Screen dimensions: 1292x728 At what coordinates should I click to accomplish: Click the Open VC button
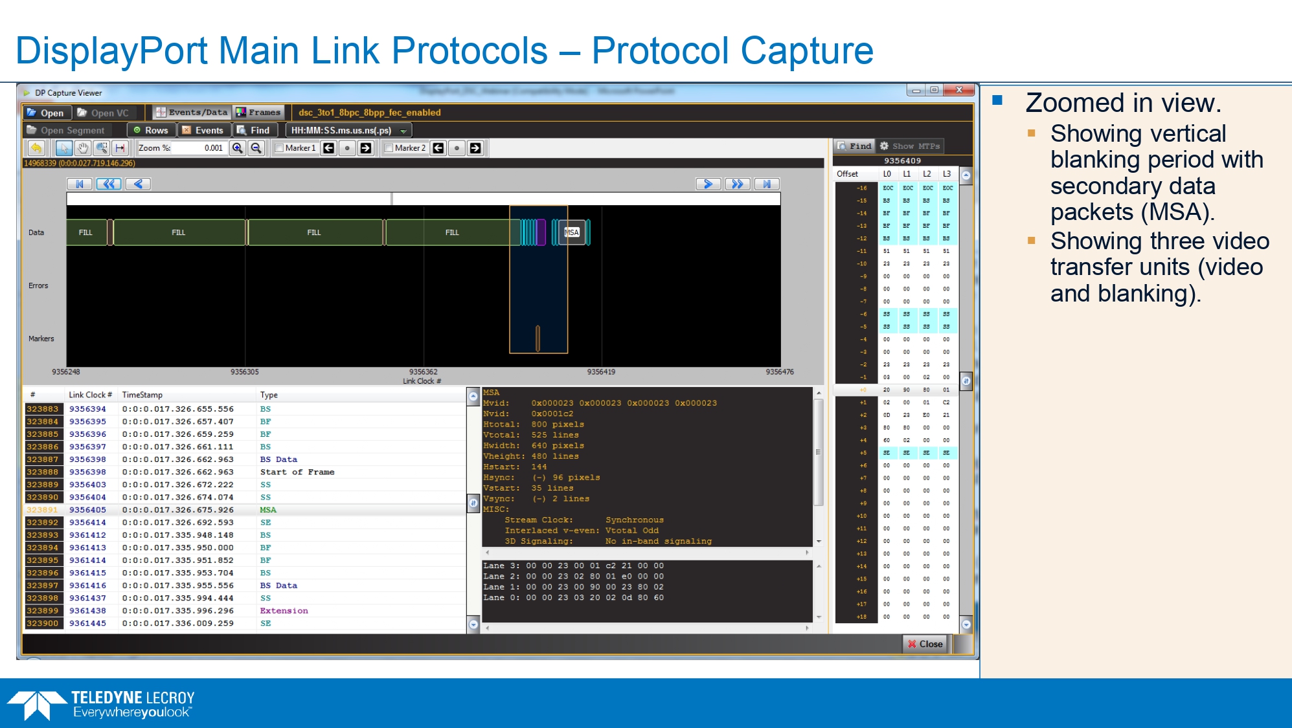[103, 113]
